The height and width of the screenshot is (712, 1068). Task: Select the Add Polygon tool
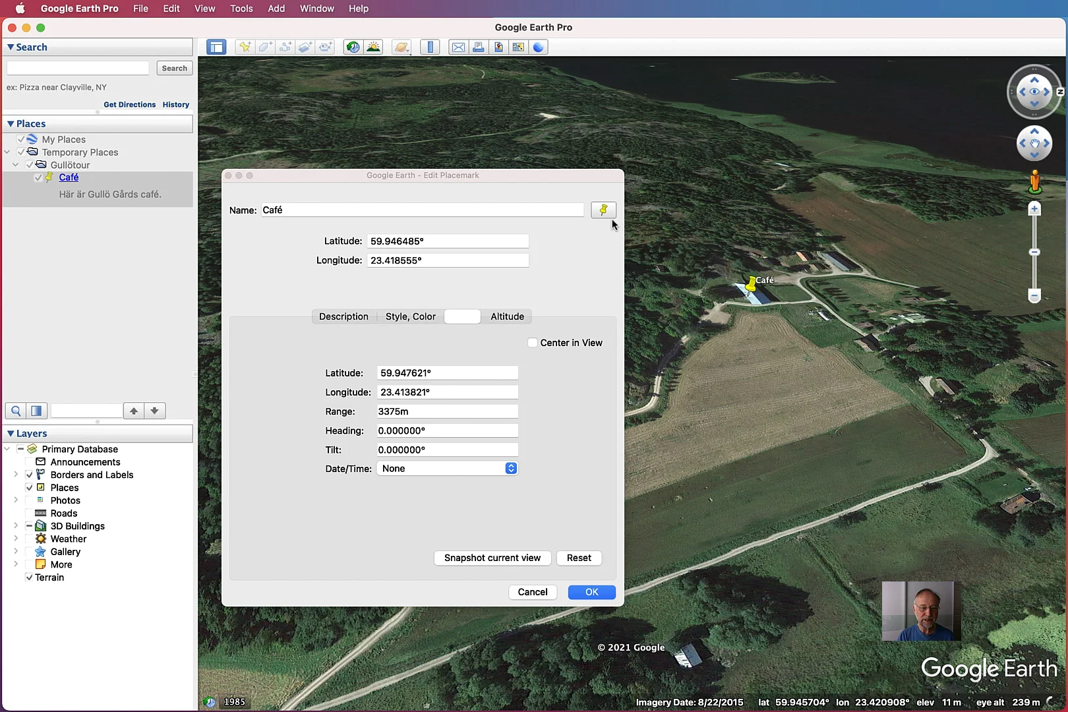(265, 47)
